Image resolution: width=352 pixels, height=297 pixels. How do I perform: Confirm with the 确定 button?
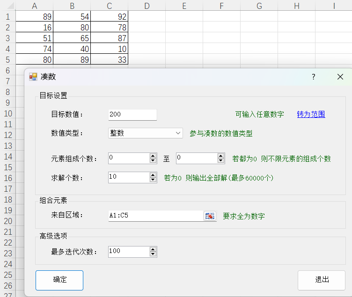coord(59,280)
